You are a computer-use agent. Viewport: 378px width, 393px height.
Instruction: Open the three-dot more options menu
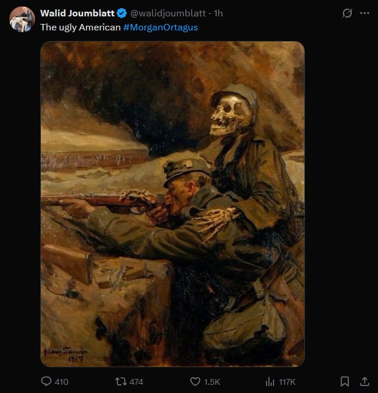coord(365,13)
